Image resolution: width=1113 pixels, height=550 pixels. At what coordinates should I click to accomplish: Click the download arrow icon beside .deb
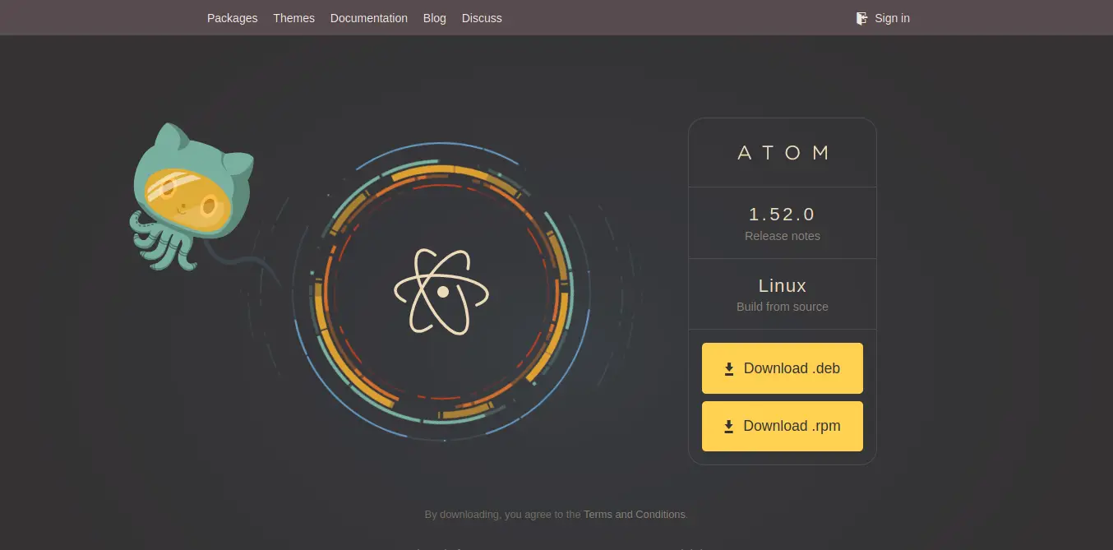click(x=728, y=369)
